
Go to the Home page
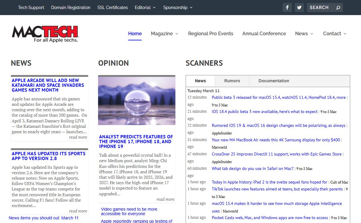tap(135, 33)
